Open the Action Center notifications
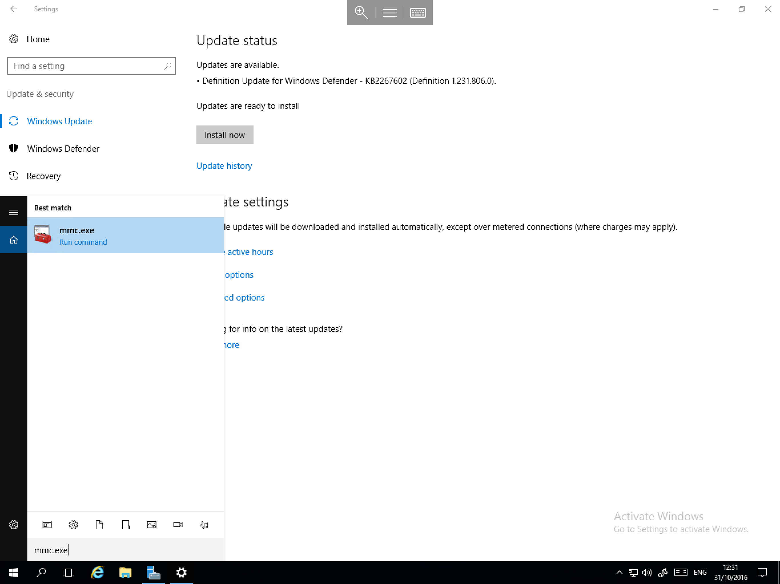The height and width of the screenshot is (584, 780). pyautogui.click(x=762, y=573)
